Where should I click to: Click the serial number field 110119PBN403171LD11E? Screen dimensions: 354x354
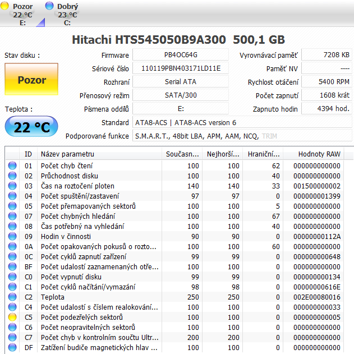181,68
